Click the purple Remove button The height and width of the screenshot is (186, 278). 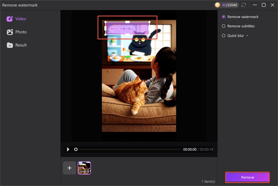click(x=247, y=177)
